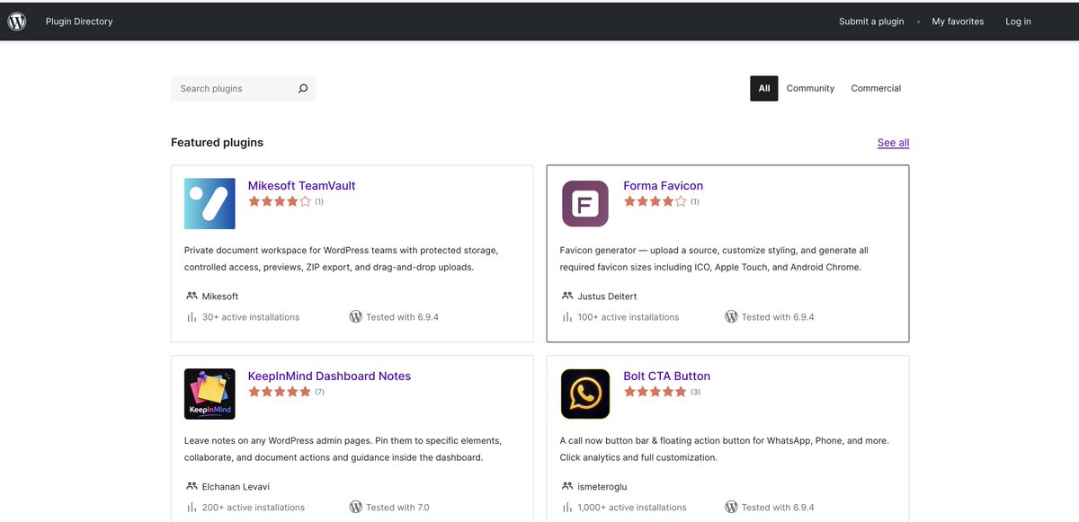Click author icon beside Justus Deitert
The width and height of the screenshot is (1079, 522).
pyautogui.click(x=567, y=296)
